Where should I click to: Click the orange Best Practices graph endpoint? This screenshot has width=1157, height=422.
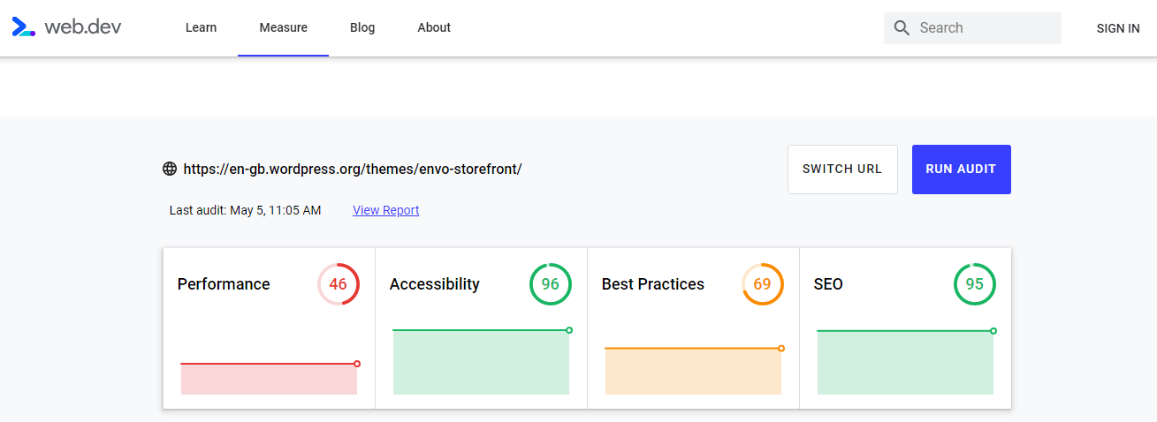click(781, 349)
